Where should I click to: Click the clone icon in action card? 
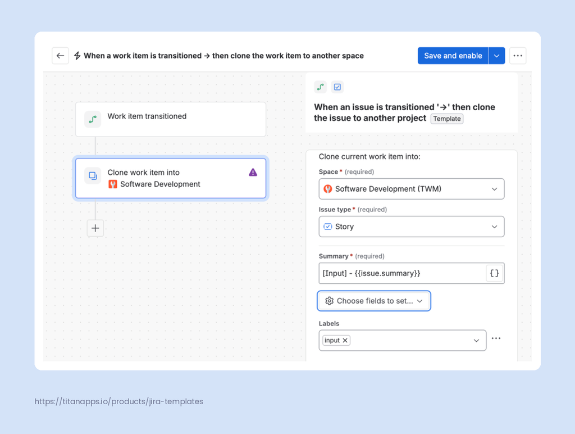93,175
